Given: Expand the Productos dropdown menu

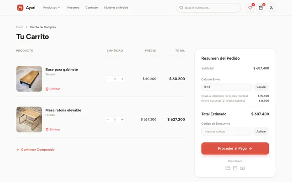Looking at the screenshot, I should (x=52, y=8).
